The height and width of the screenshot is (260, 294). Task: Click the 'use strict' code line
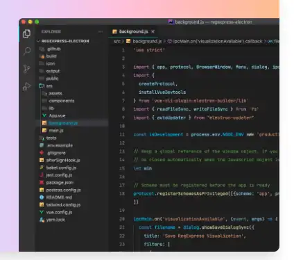coord(149,50)
